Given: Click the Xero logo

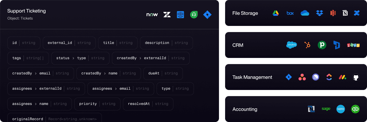Looking at the screenshot, I should tap(340, 109).
